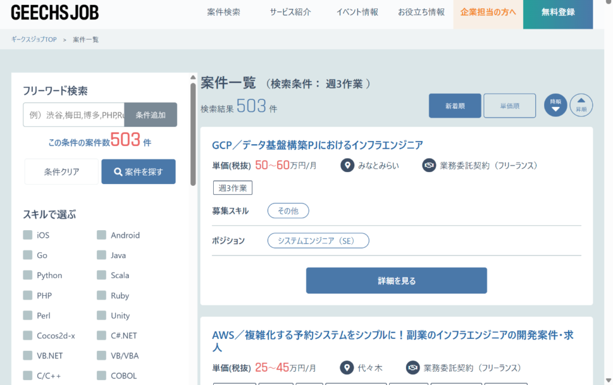Select the Java checkbox
Viewport: 613px width, 385px height.
pos(102,255)
